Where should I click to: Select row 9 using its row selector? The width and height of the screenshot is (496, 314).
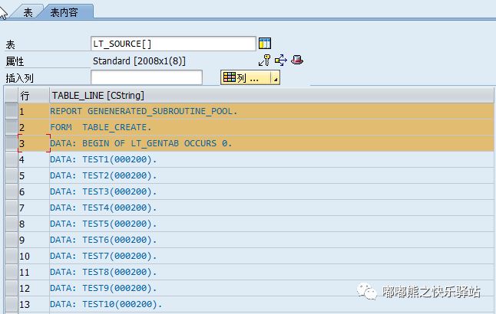click(12, 240)
